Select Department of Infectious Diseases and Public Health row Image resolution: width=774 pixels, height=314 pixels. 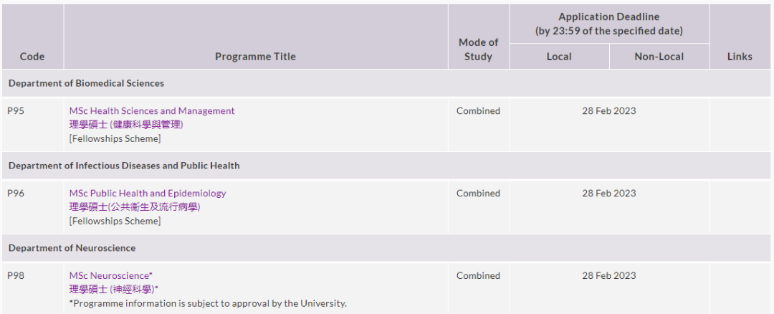click(x=124, y=166)
